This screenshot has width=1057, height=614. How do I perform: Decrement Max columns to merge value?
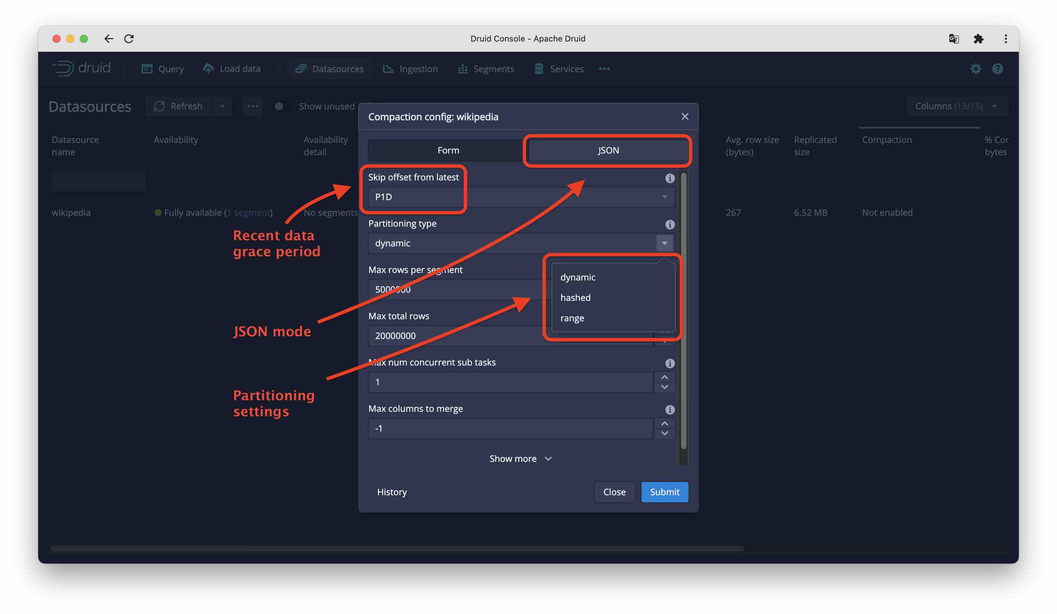click(x=664, y=433)
